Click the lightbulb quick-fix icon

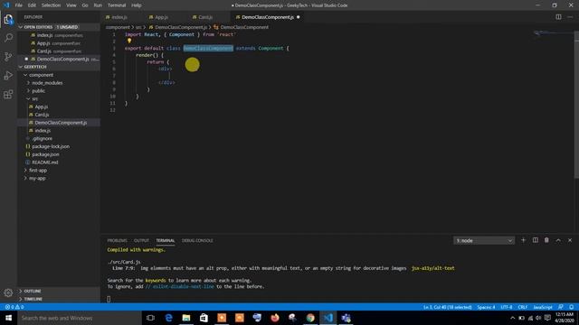pyautogui.click(x=129, y=41)
